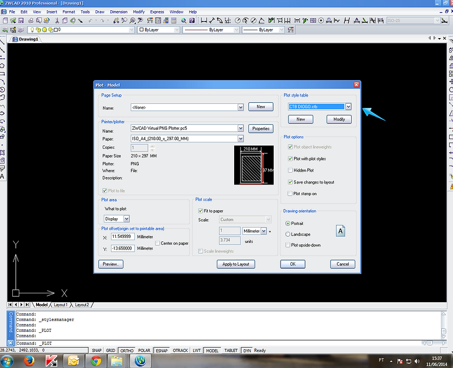This screenshot has height=368, width=453.
Task: Enable Center on paper checkbox
Action: [158, 243]
